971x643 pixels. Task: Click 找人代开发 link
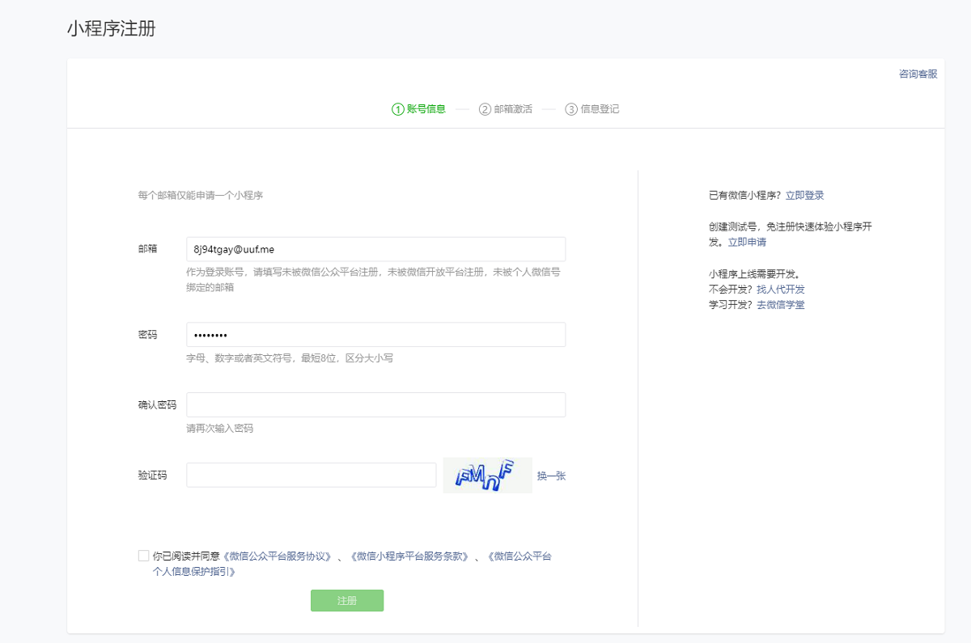coord(781,289)
